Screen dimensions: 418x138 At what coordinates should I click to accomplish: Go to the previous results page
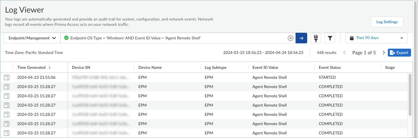click(344, 53)
